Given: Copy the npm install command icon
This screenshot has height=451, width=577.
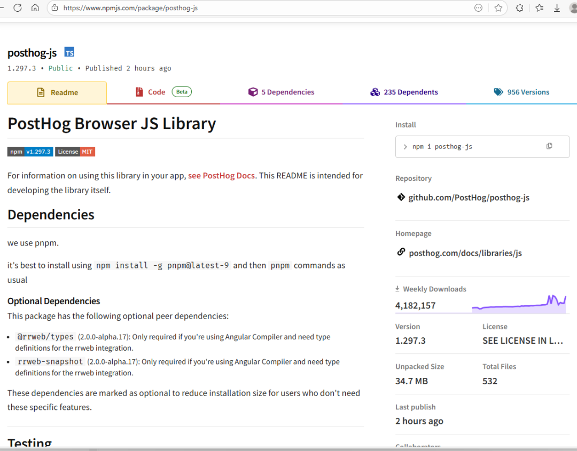Looking at the screenshot, I should coord(549,146).
